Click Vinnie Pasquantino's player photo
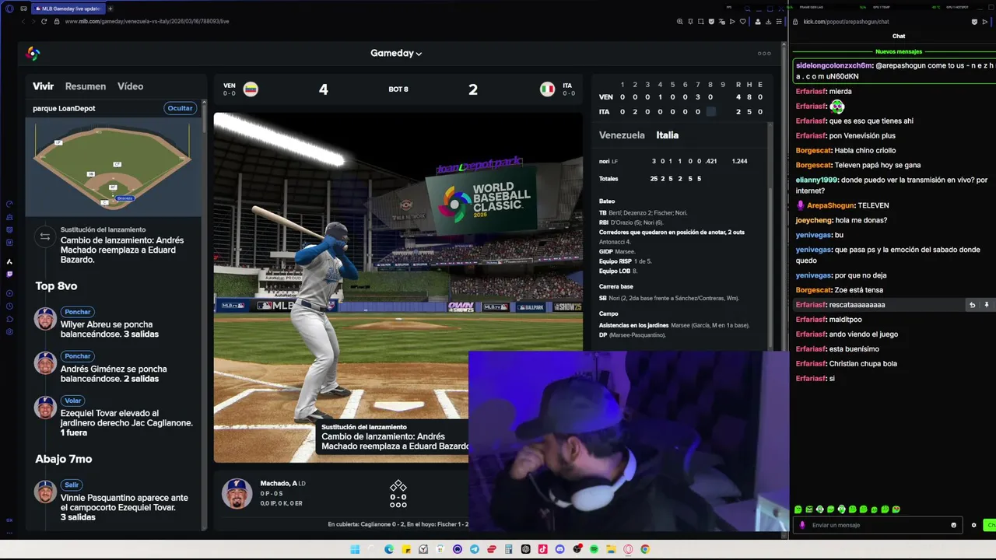Image resolution: width=996 pixels, height=560 pixels. coord(45,492)
